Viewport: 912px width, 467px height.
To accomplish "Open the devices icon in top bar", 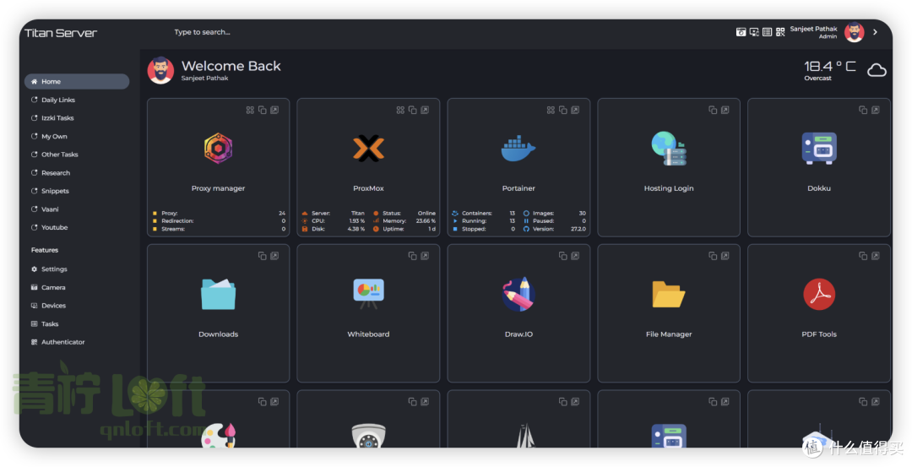I will tap(754, 32).
